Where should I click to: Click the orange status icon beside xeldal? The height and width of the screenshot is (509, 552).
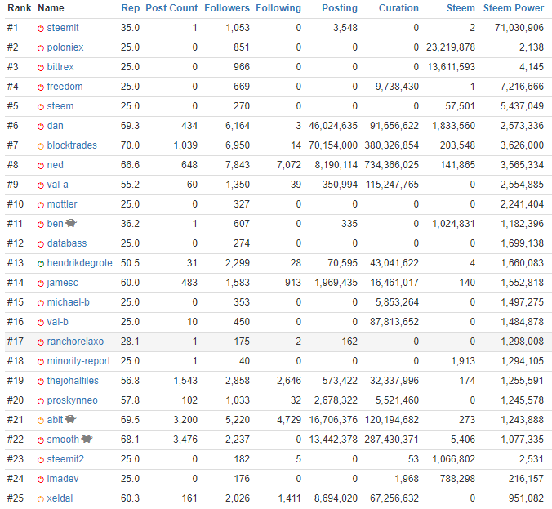41,499
